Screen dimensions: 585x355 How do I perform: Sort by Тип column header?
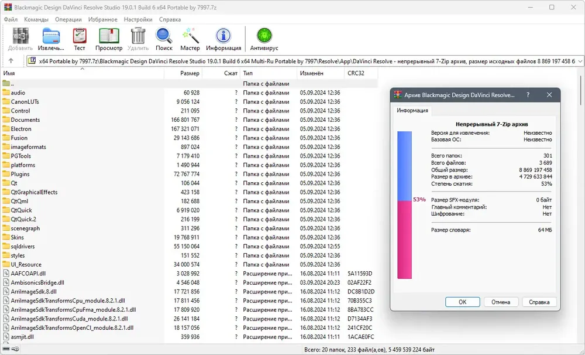pos(269,73)
